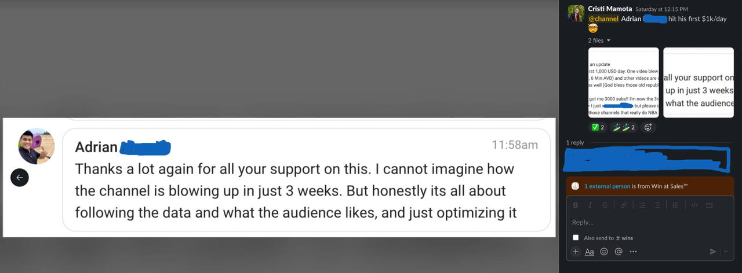Click the back arrow on image viewer
The height and width of the screenshot is (273, 742).
[x=19, y=178]
